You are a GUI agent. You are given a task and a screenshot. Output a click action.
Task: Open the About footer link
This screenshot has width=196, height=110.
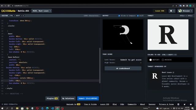(142, 104)
